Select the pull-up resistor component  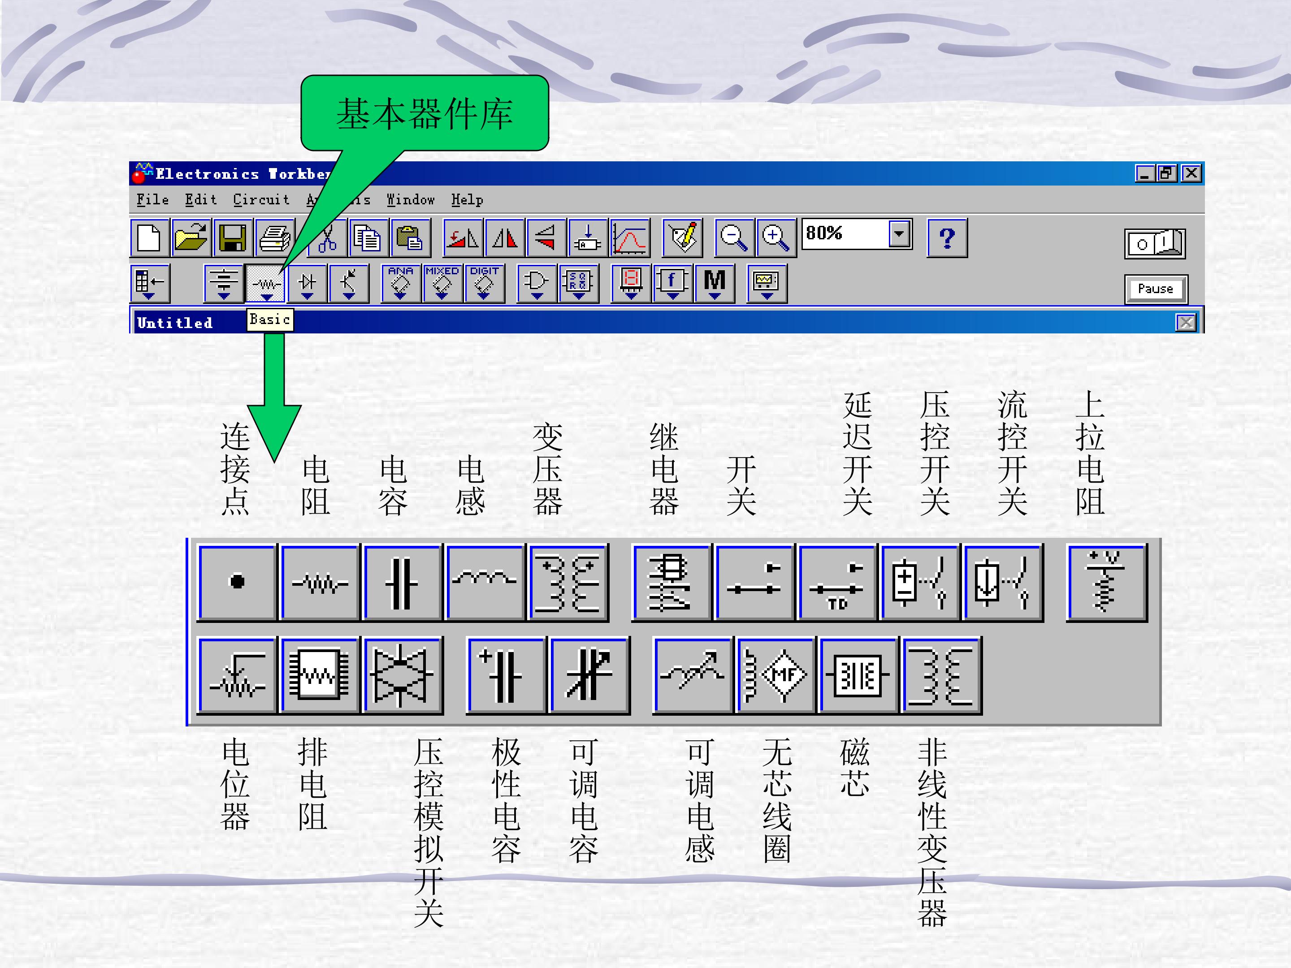click(1107, 582)
